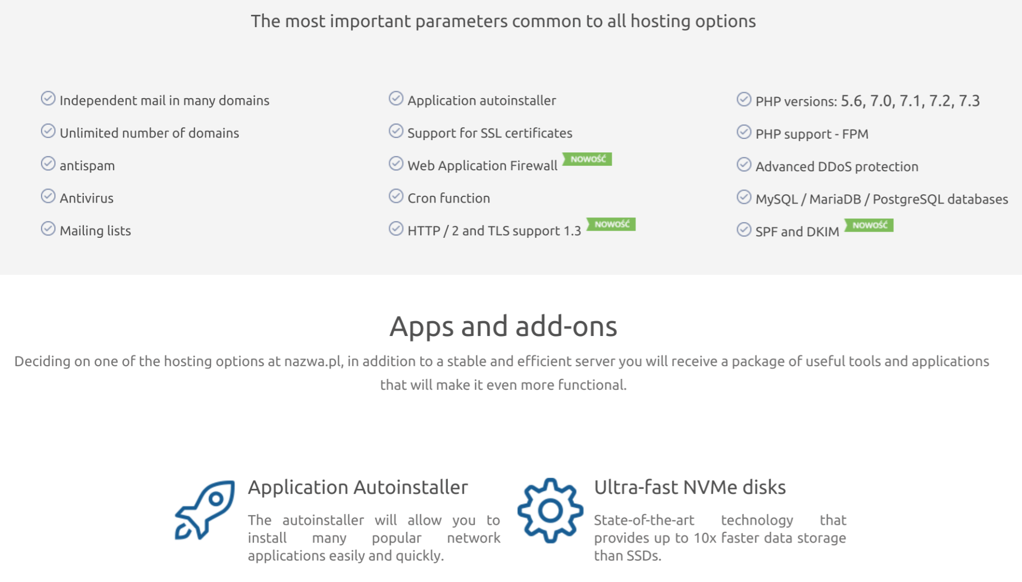Viewport: 1022px width, 582px height.
Task: Open the Ultra-fast NVMe disks heading
Action: 690,487
